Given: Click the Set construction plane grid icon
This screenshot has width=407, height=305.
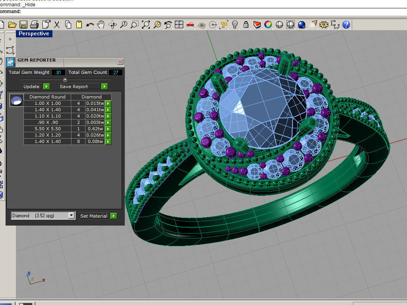Looking at the screenshot, I should pyautogui.click(x=202, y=25).
